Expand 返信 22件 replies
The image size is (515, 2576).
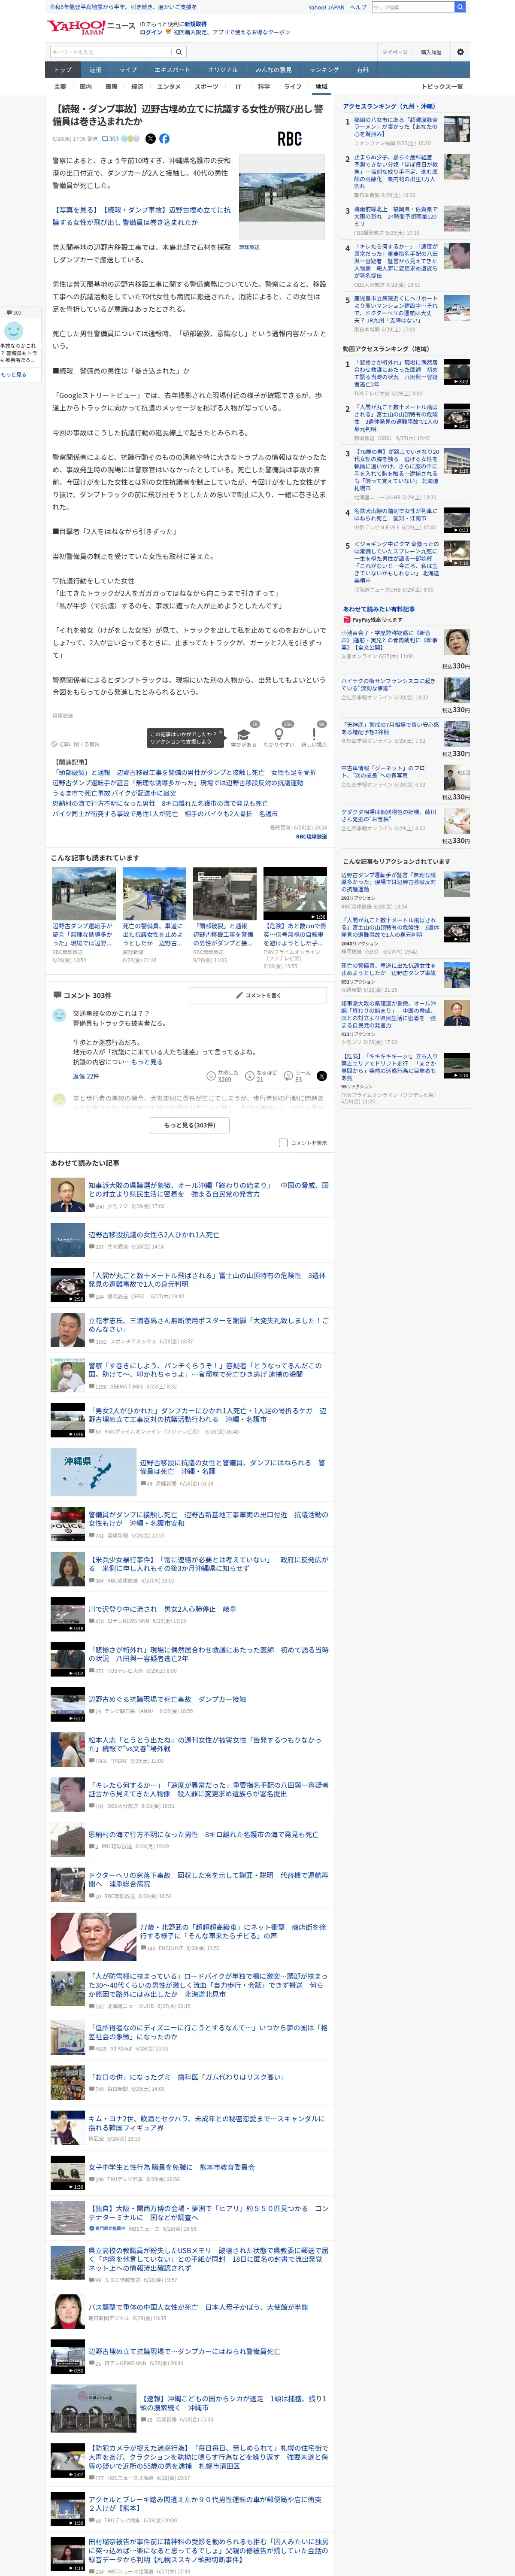(x=86, y=1076)
